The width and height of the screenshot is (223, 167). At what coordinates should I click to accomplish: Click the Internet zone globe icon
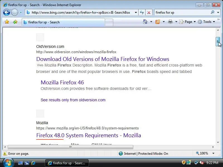pyautogui.click(x=121, y=154)
